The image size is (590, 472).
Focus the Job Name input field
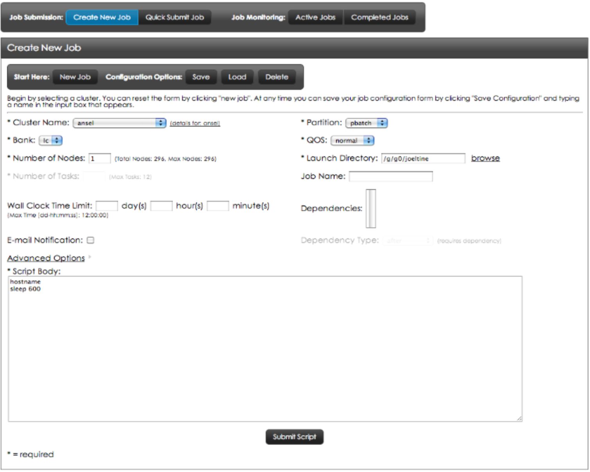coord(391,177)
